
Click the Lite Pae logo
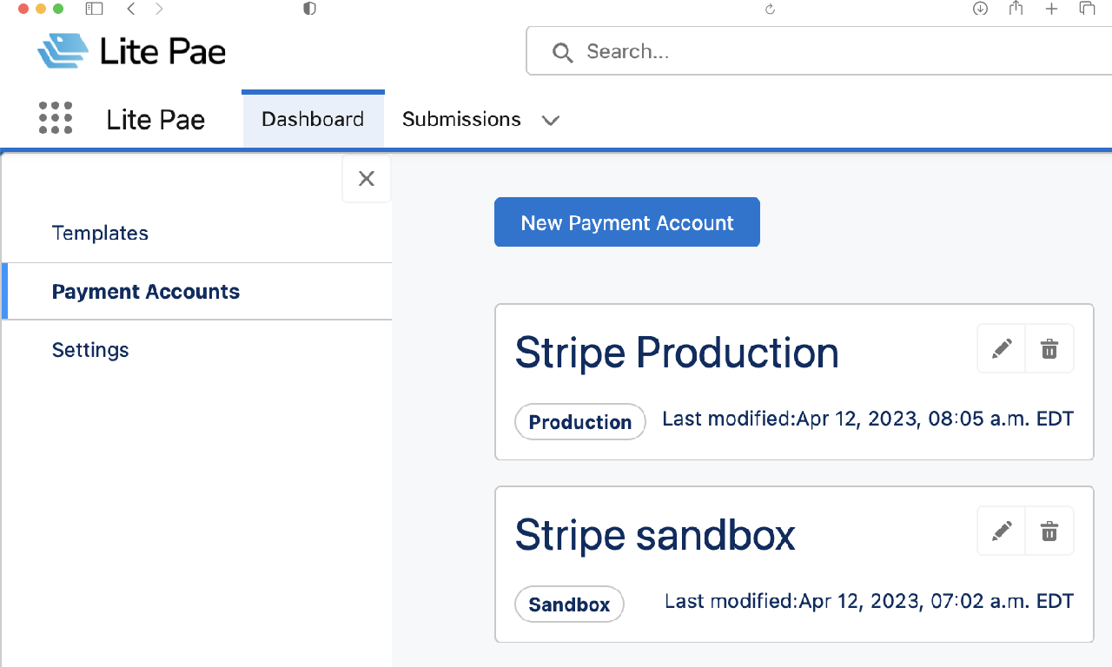tap(131, 51)
